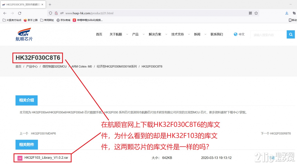Click the 首页 breadcrumb link
This screenshot has height=164, width=297.
click(18, 66)
